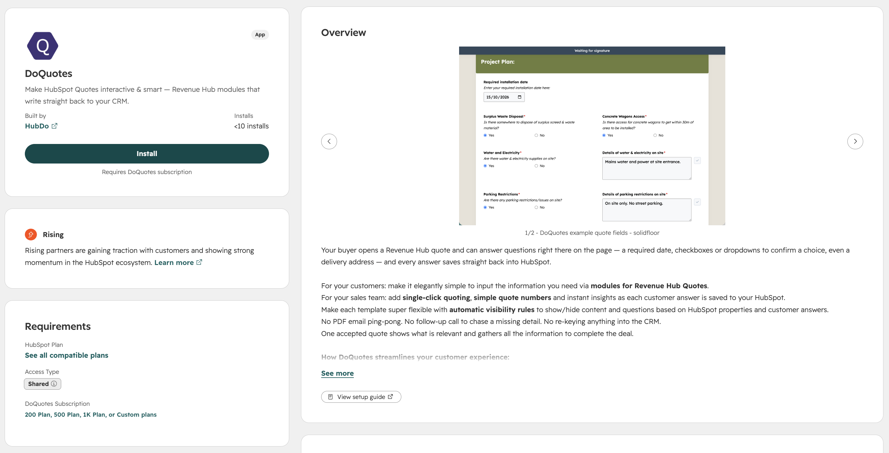The width and height of the screenshot is (889, 453).
Task: Click the App tag badge
Action: (x=260, y=34)
